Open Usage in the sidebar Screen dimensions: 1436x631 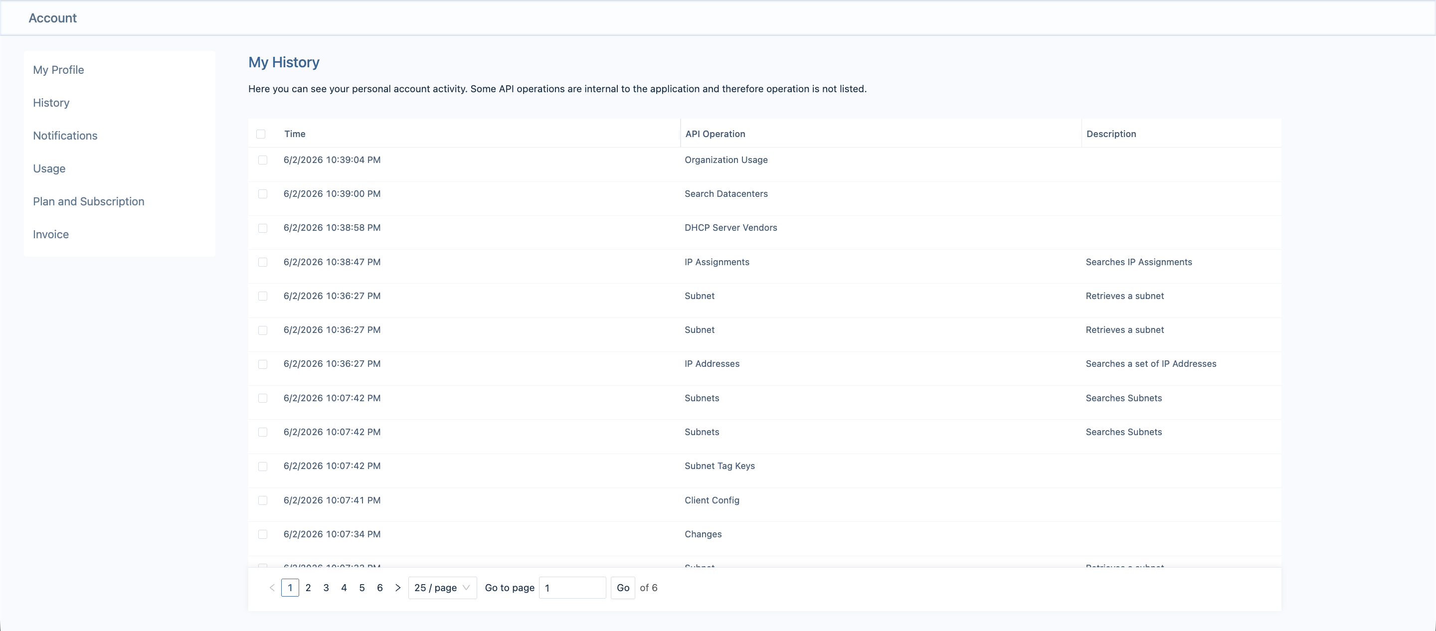(49, 168)
